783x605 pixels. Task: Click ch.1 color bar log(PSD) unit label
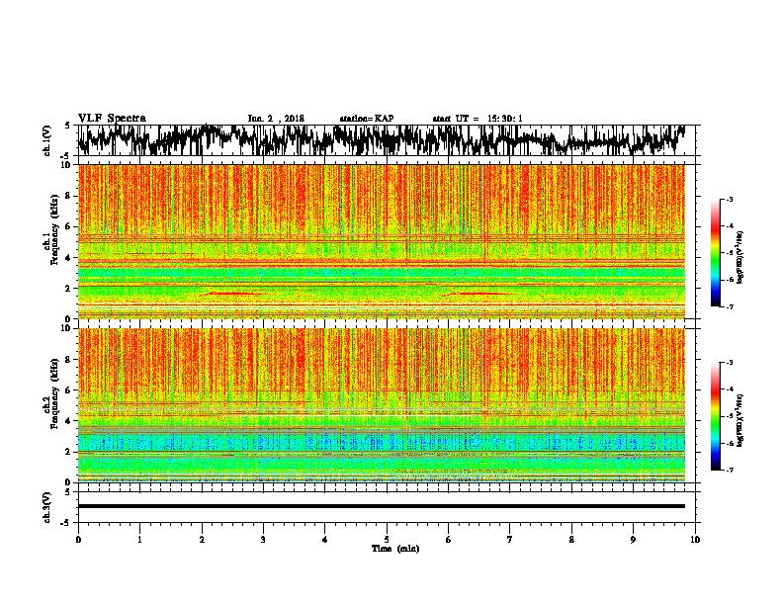click(740, 258)
